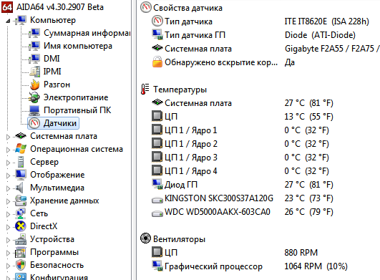Open the Разгон tree item
Viewport: 380px width, 280px height.
click(x=57, y=85)
